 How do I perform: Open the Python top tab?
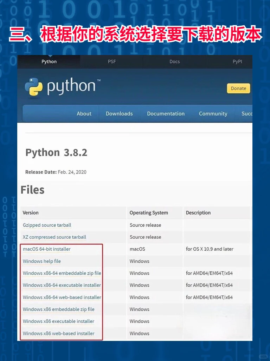[x=49, y=62]
